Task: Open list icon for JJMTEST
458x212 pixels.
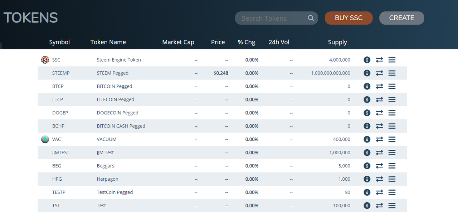Action: (392, 152)
